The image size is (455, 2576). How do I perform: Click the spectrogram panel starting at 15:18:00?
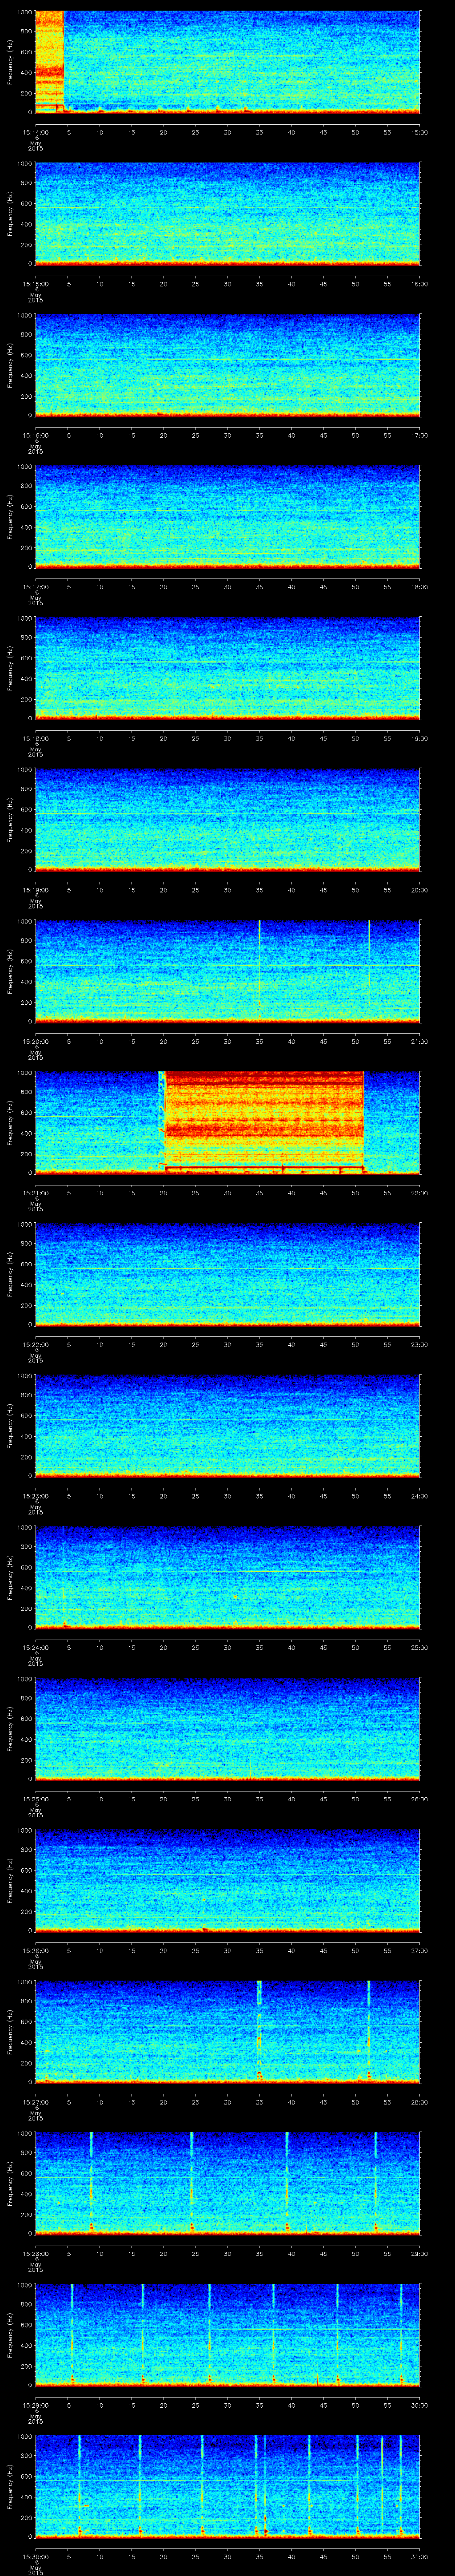[x=227, y=668]
